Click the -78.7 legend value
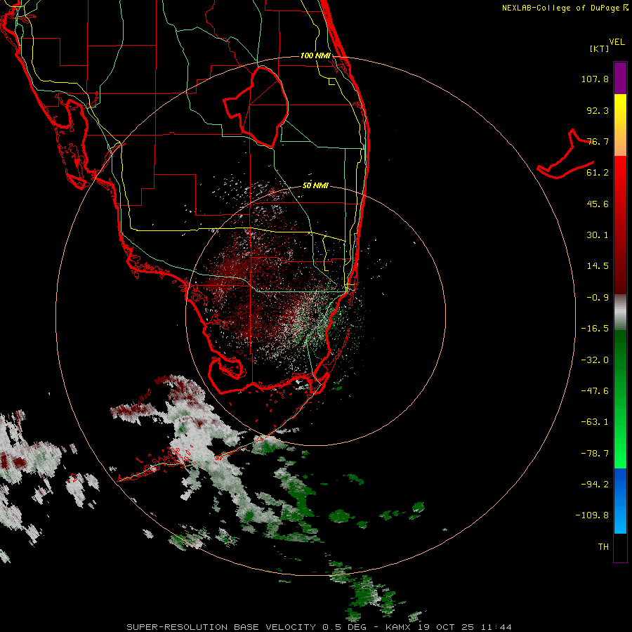632x632 pixels. (x=595, y=454)
